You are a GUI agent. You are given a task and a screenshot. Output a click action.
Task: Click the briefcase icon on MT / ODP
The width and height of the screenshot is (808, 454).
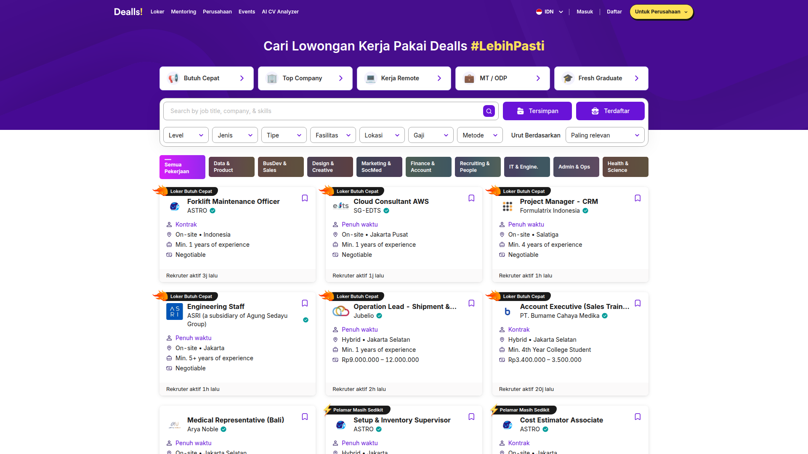click(469, 78)
